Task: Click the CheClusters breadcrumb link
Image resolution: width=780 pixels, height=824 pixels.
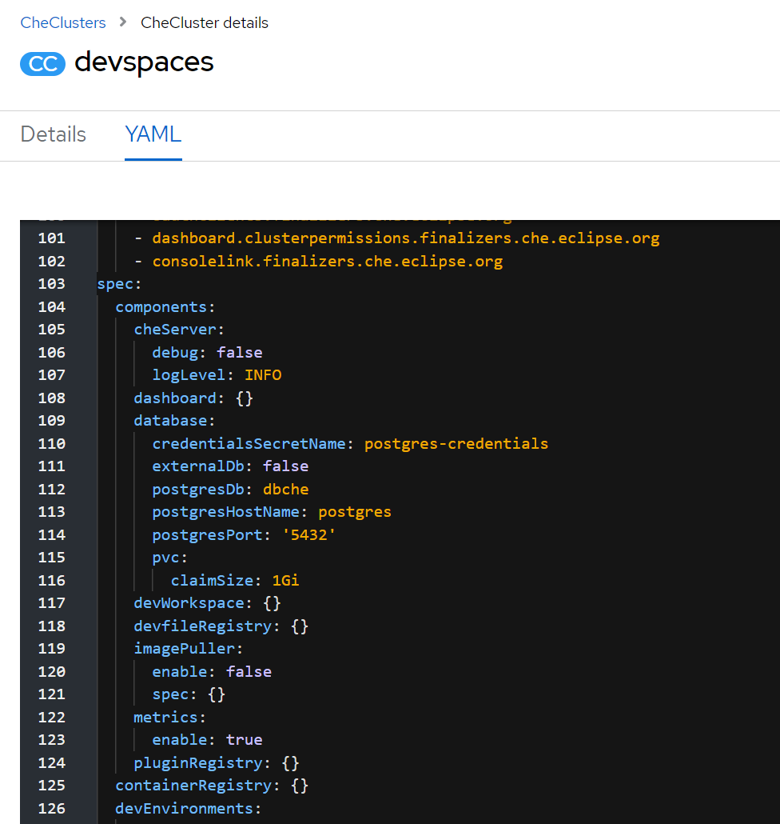Action: pos(63,22)
